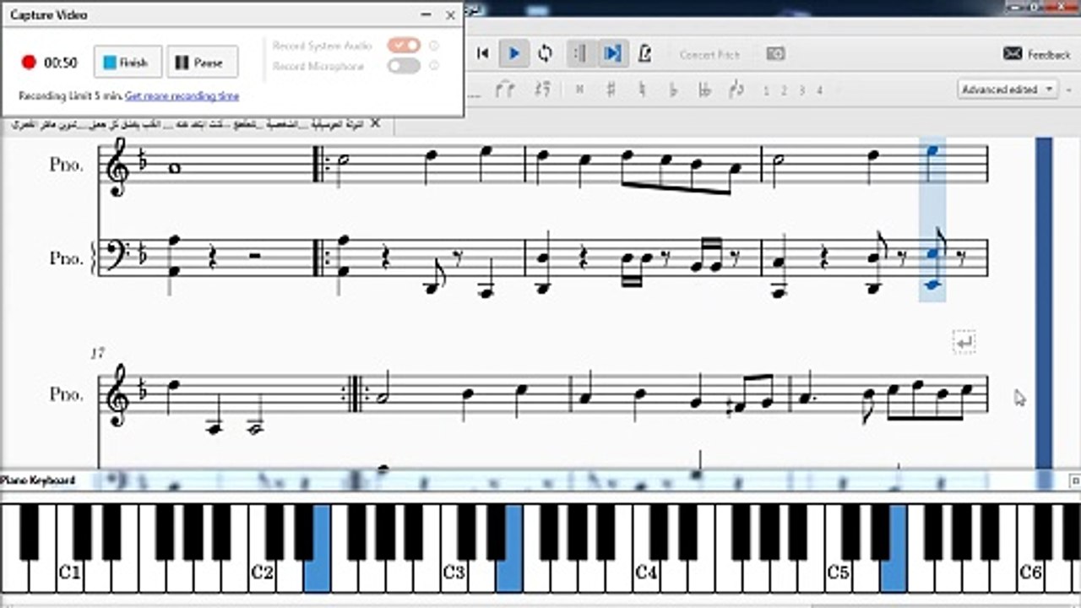Open the Advanced edited workspace dropdown

(1008, 89)
